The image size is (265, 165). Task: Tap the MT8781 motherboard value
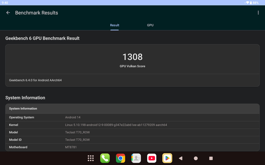point(71,147)
